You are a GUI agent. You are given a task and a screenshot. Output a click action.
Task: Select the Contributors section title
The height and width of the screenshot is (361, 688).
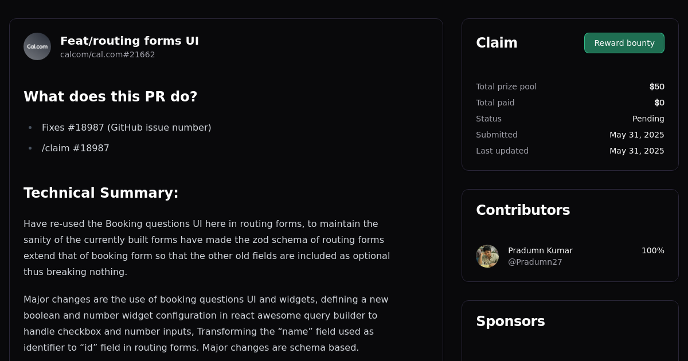523,210
